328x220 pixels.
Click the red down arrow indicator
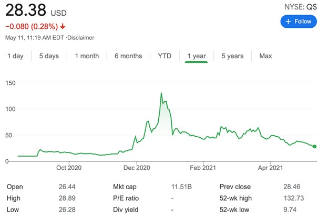pos(63,26)
